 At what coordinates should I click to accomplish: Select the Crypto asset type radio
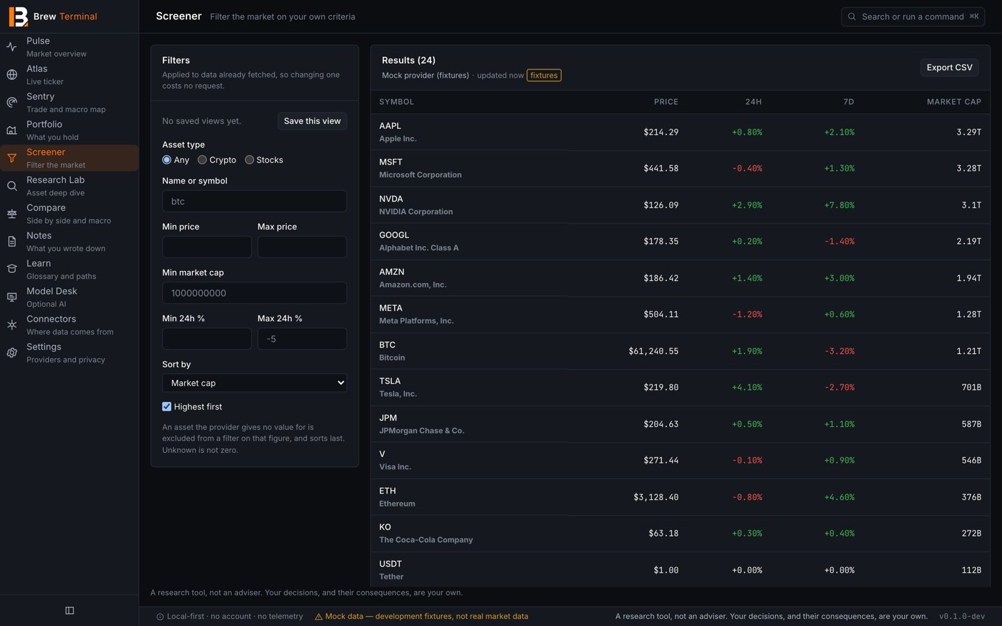[202, 160]
